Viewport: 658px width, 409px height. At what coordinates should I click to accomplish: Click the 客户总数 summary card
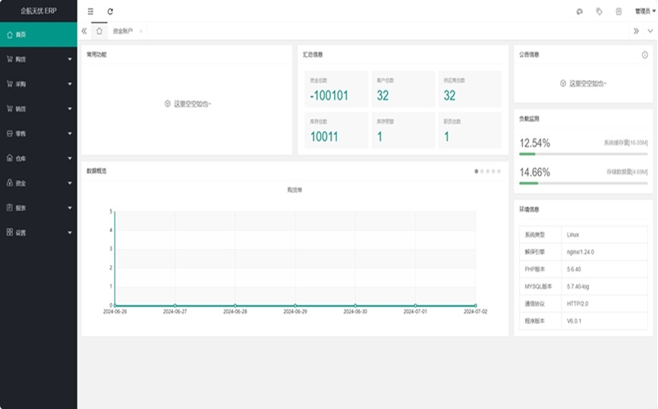(x=401, y=89)
